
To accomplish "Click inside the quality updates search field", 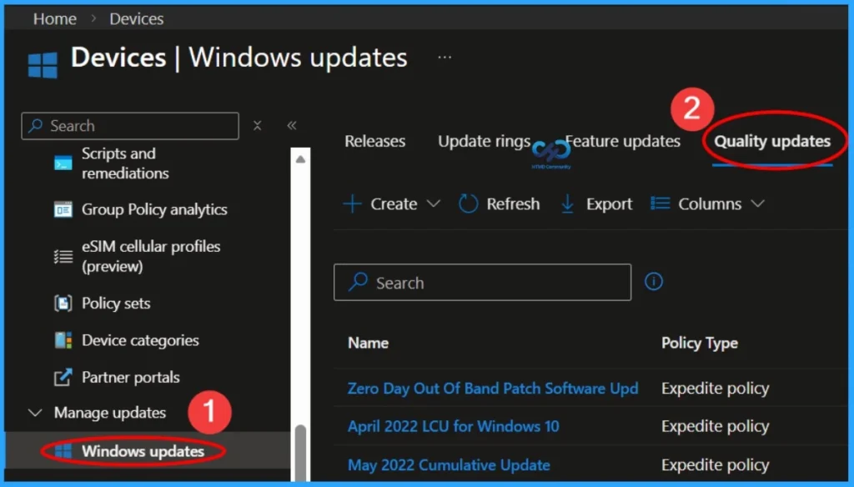I will click(482, 282).
